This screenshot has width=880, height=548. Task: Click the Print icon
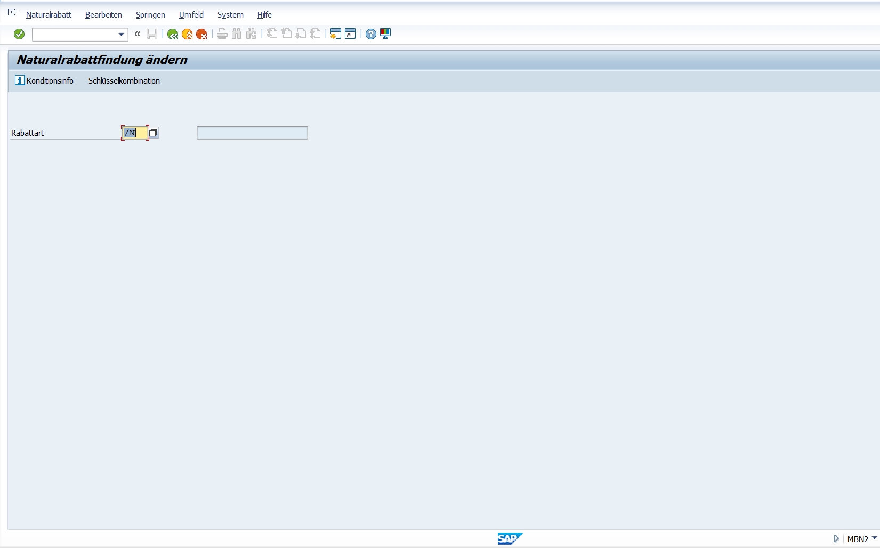click(222, 34)
